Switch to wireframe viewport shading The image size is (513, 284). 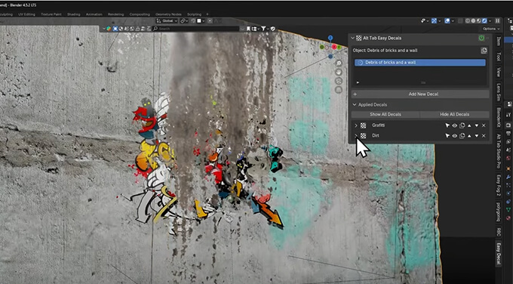[x=468, y=20]
